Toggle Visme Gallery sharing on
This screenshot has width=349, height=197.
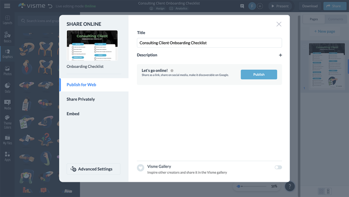point(278,167)
